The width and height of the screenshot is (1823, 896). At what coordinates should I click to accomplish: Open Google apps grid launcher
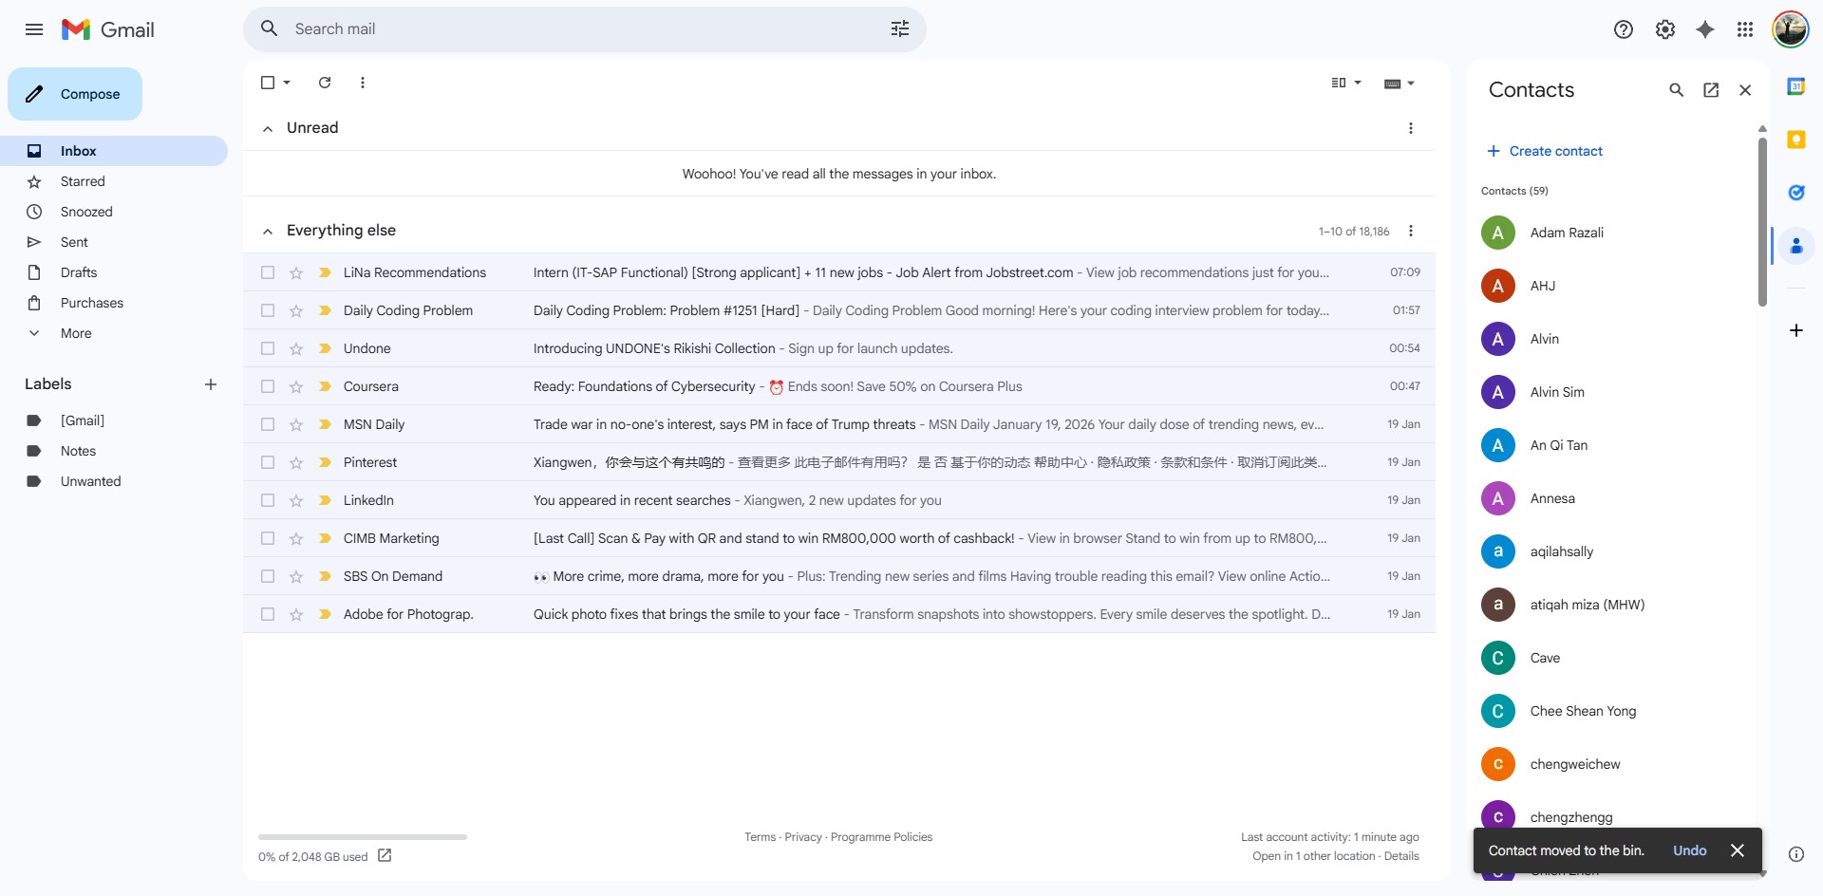pyautogui.click(x=1745, y=29)
